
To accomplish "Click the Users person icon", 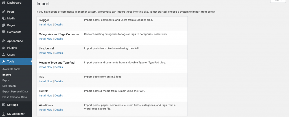I will click(3, 54).
